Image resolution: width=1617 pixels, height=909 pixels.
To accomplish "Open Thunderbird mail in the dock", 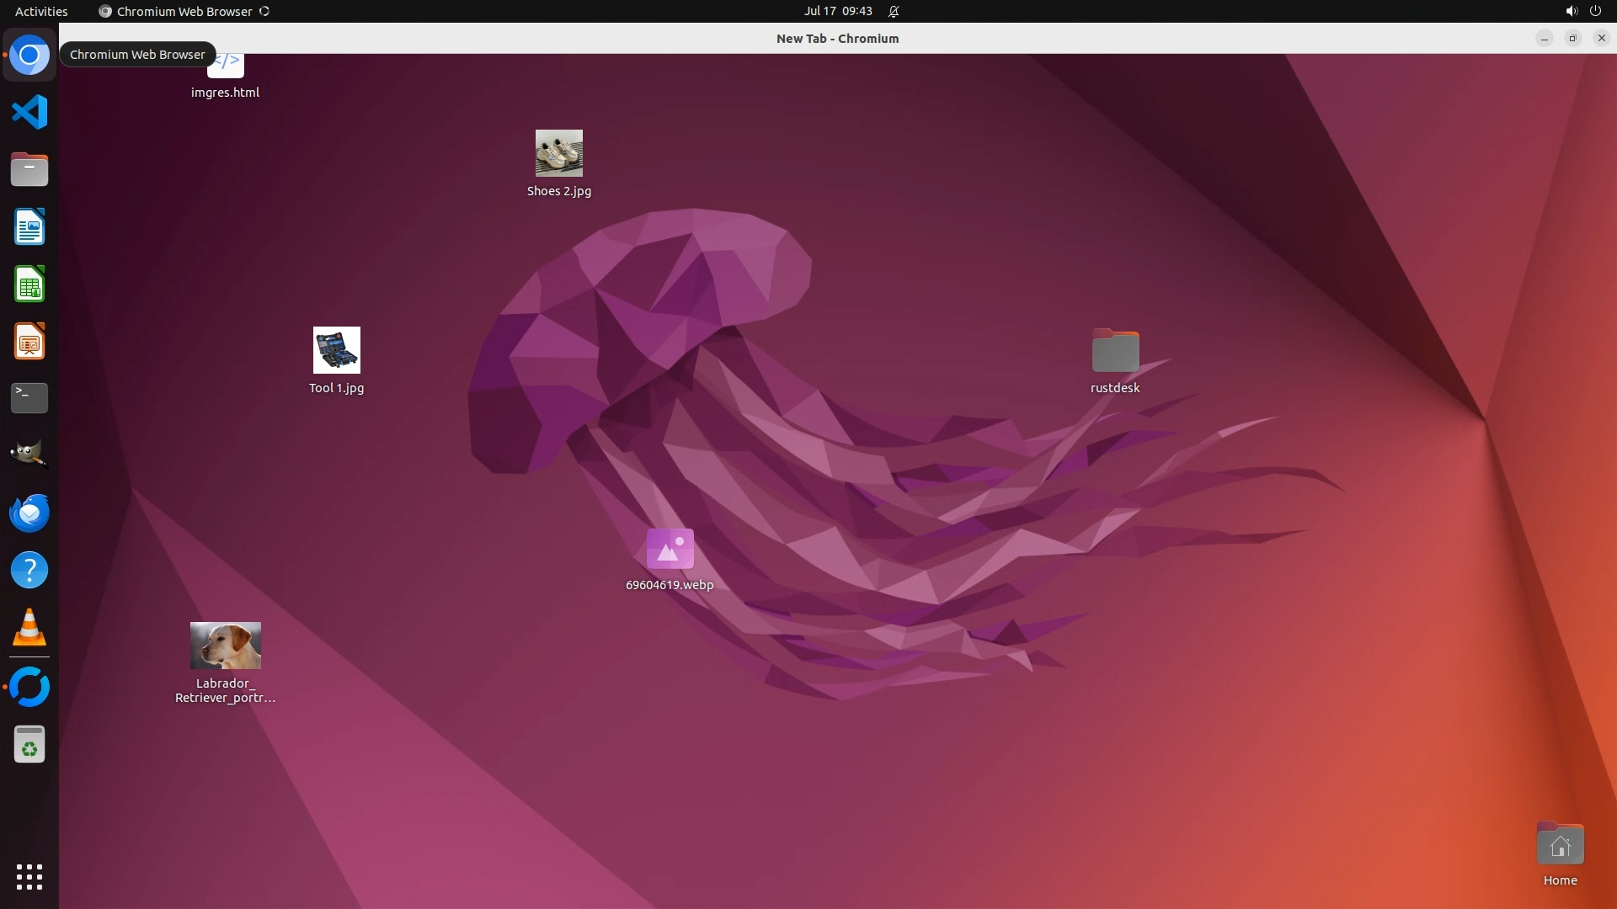I will (29, 513).
